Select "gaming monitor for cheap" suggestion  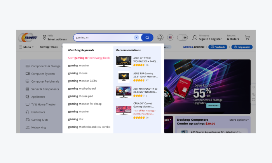point(85,104)
